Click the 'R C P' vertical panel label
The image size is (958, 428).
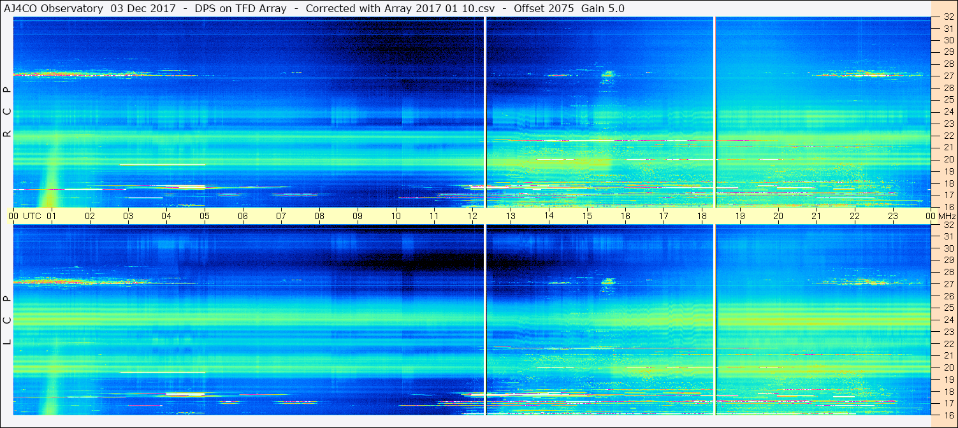[7, 111]
